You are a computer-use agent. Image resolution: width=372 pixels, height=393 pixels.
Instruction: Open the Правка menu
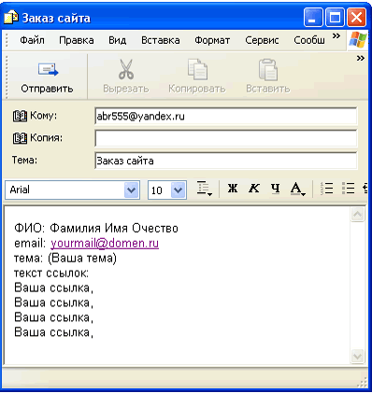click(77, 40)
